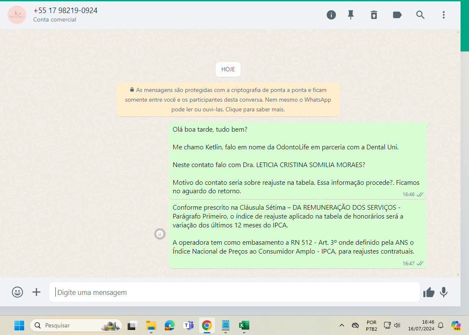Screen dimensions: 469x335
Task: Click the chat scrollbar up arrow
Action: (x=458, y=32)
